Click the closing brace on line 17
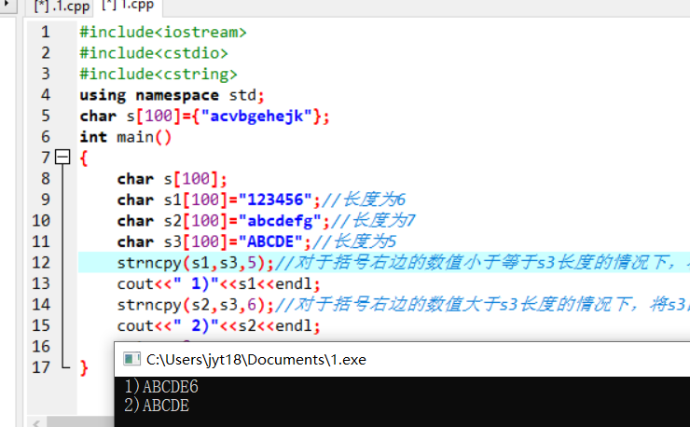This screenshot has height=427, width=690. coord(84,367)
